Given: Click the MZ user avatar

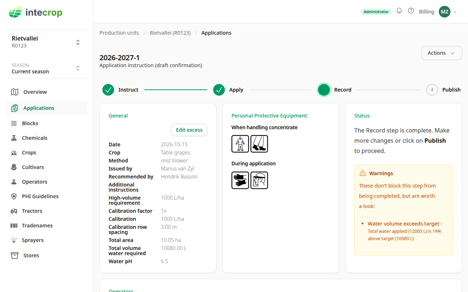Looking at the screenshot, I should (x=445, y=12).
